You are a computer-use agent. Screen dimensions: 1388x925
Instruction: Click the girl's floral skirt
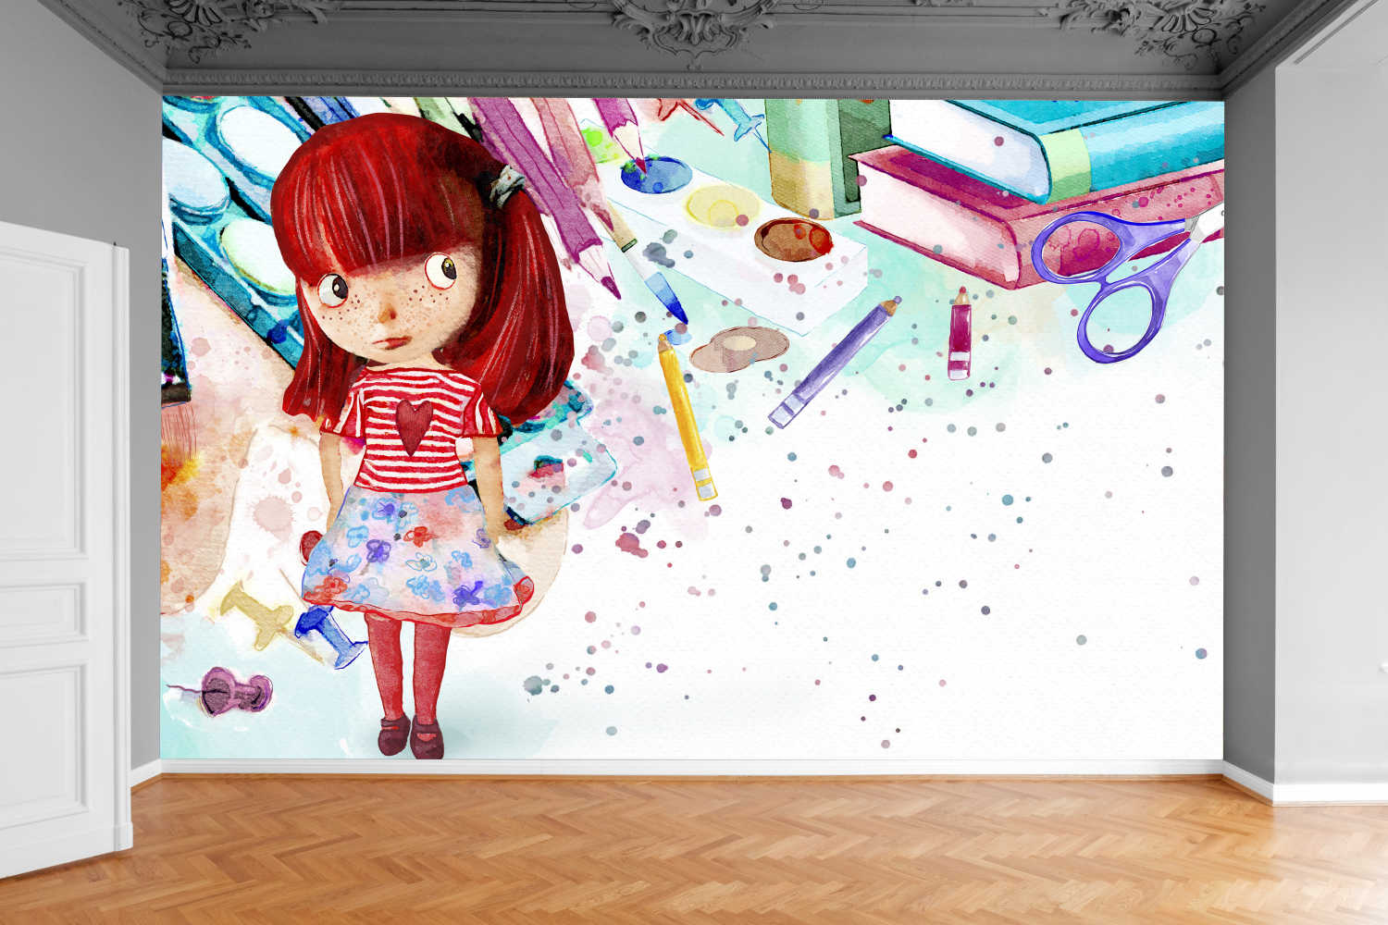tap(416, 555)
